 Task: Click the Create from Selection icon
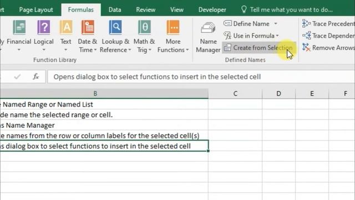[227, 48]
